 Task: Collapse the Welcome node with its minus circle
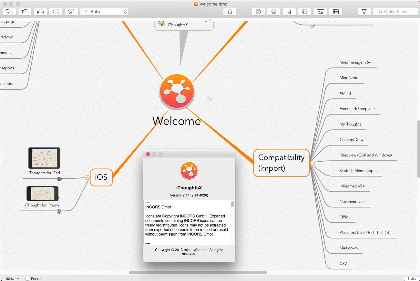point(209,100)
